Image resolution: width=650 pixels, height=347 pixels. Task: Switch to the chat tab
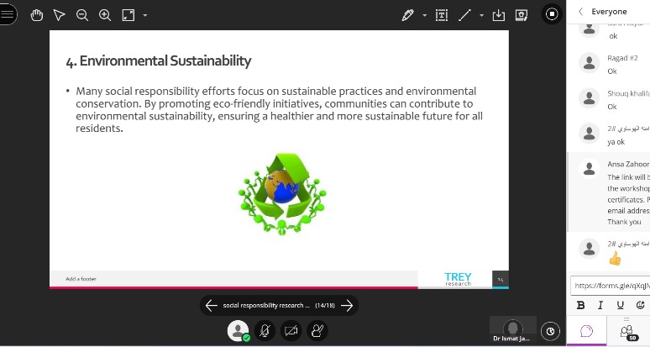click(x=587, y=331)
